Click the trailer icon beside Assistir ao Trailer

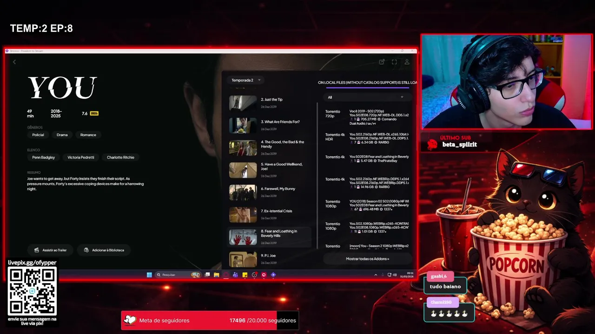coord(37,250)
